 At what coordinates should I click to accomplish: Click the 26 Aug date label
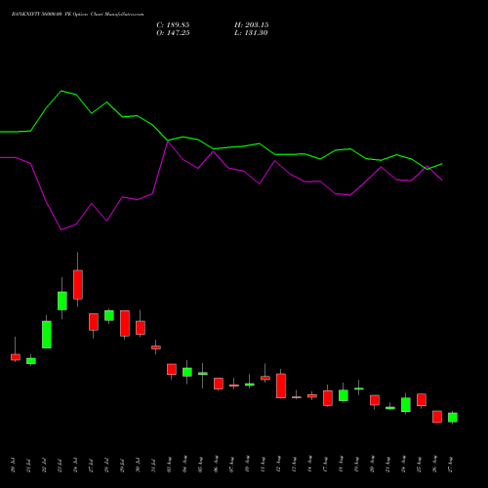coord(434,465)
